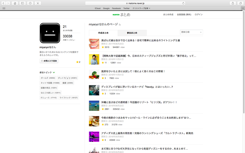This screenshot has height=153, width=245.
Task: Open the share sheet icon
Action: pos(233,3)
